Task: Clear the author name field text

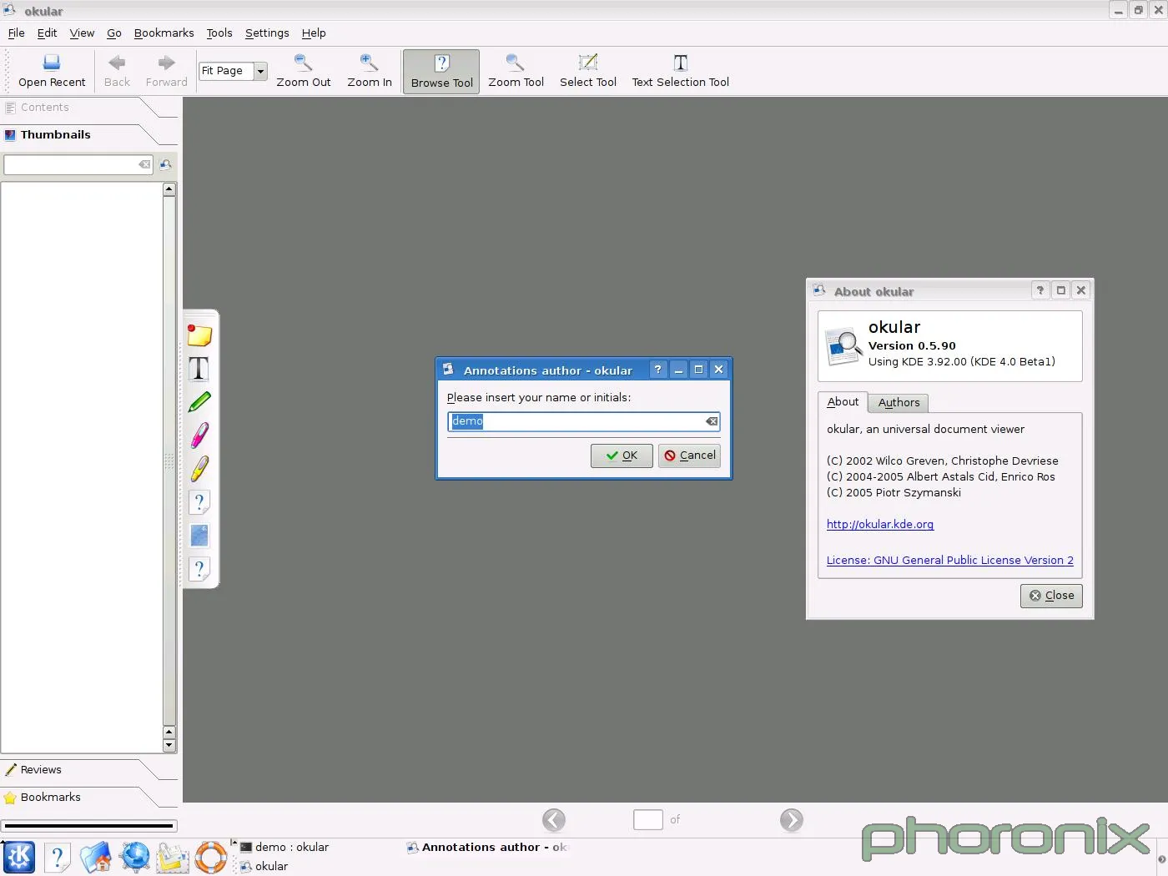Action: (x=712, y=421)
